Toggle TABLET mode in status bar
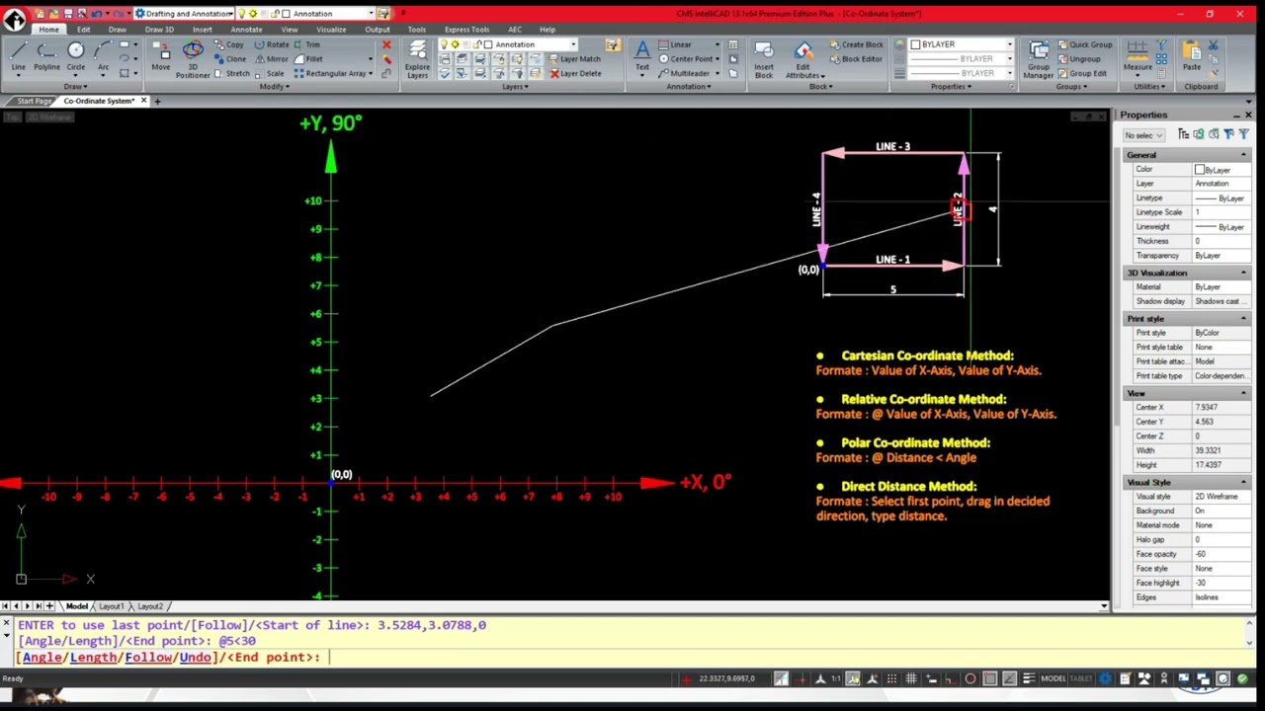This screenshot has height=711, width=1265. pyautogui.click(x=1081, y=678)
